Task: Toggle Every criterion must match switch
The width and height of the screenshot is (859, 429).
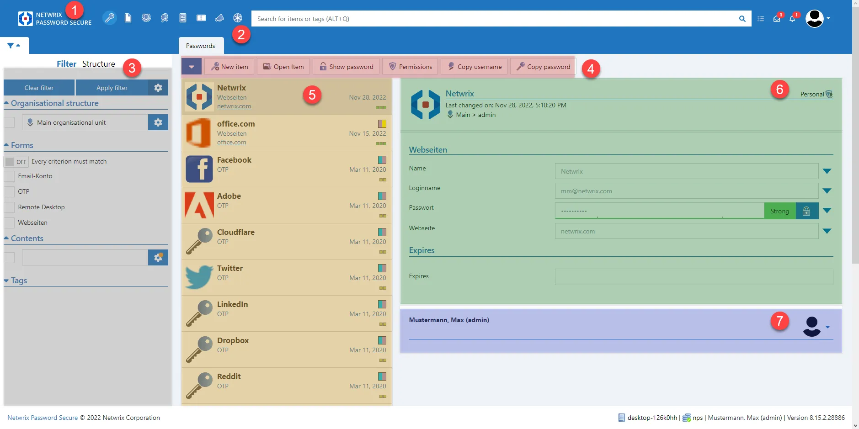Action: (16, 162)
